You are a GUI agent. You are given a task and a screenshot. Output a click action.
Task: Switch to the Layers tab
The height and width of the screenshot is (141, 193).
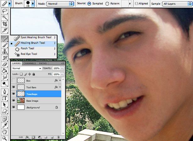click(16, 63)
